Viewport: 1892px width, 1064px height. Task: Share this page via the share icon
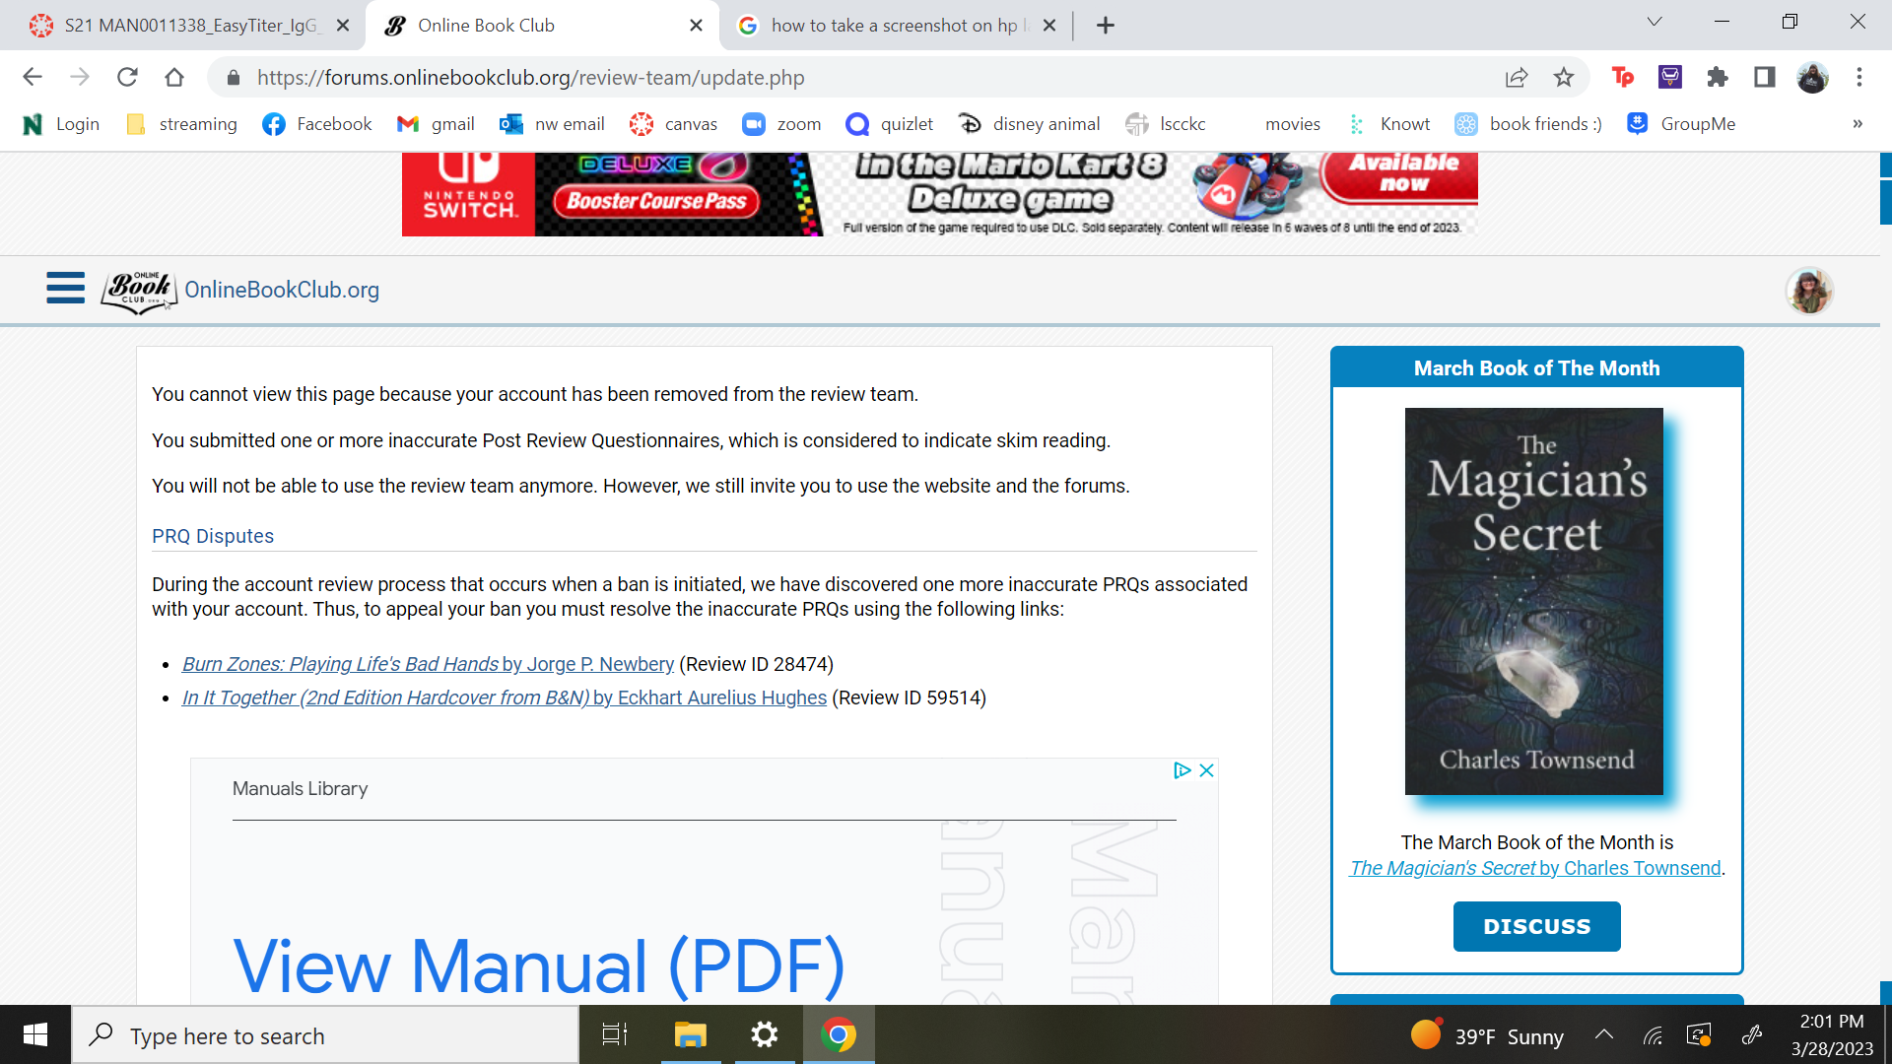[1517, 77]
